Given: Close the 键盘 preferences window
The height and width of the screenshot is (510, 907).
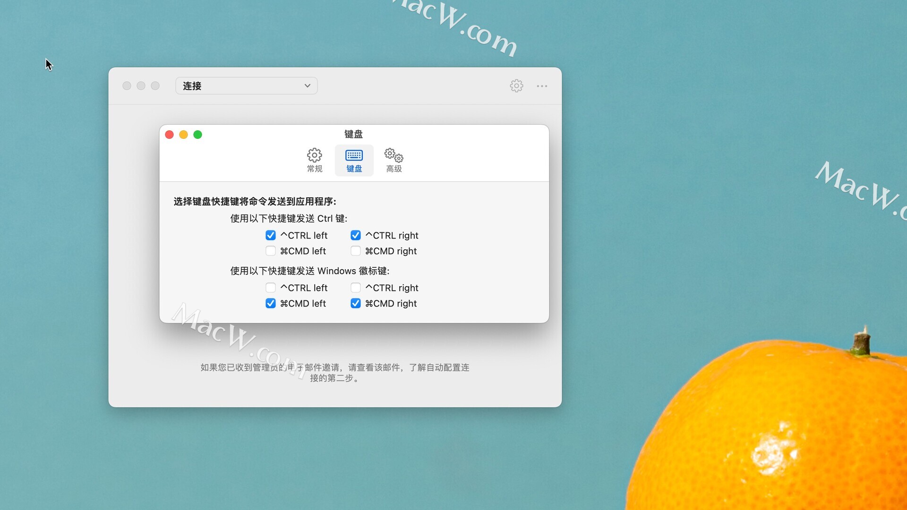Looking at the screenshot, I should click(x=169, y=135).
